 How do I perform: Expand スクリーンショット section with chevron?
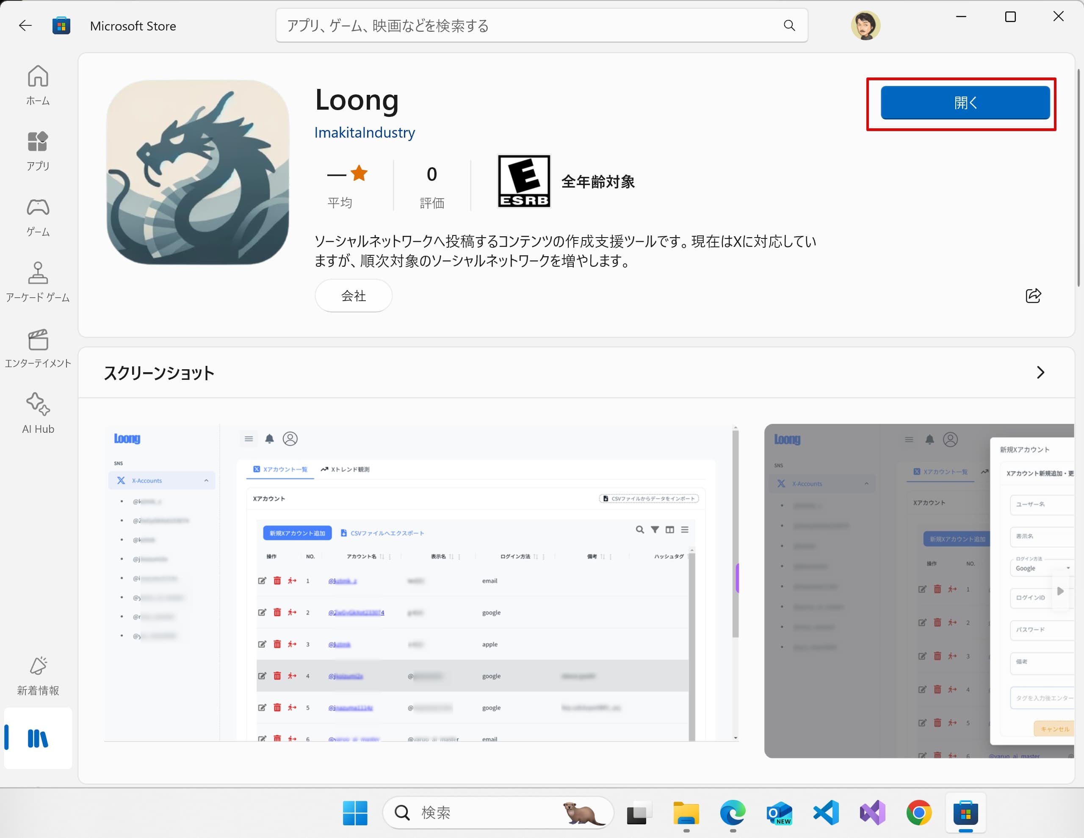click(x=1040, y=372)
